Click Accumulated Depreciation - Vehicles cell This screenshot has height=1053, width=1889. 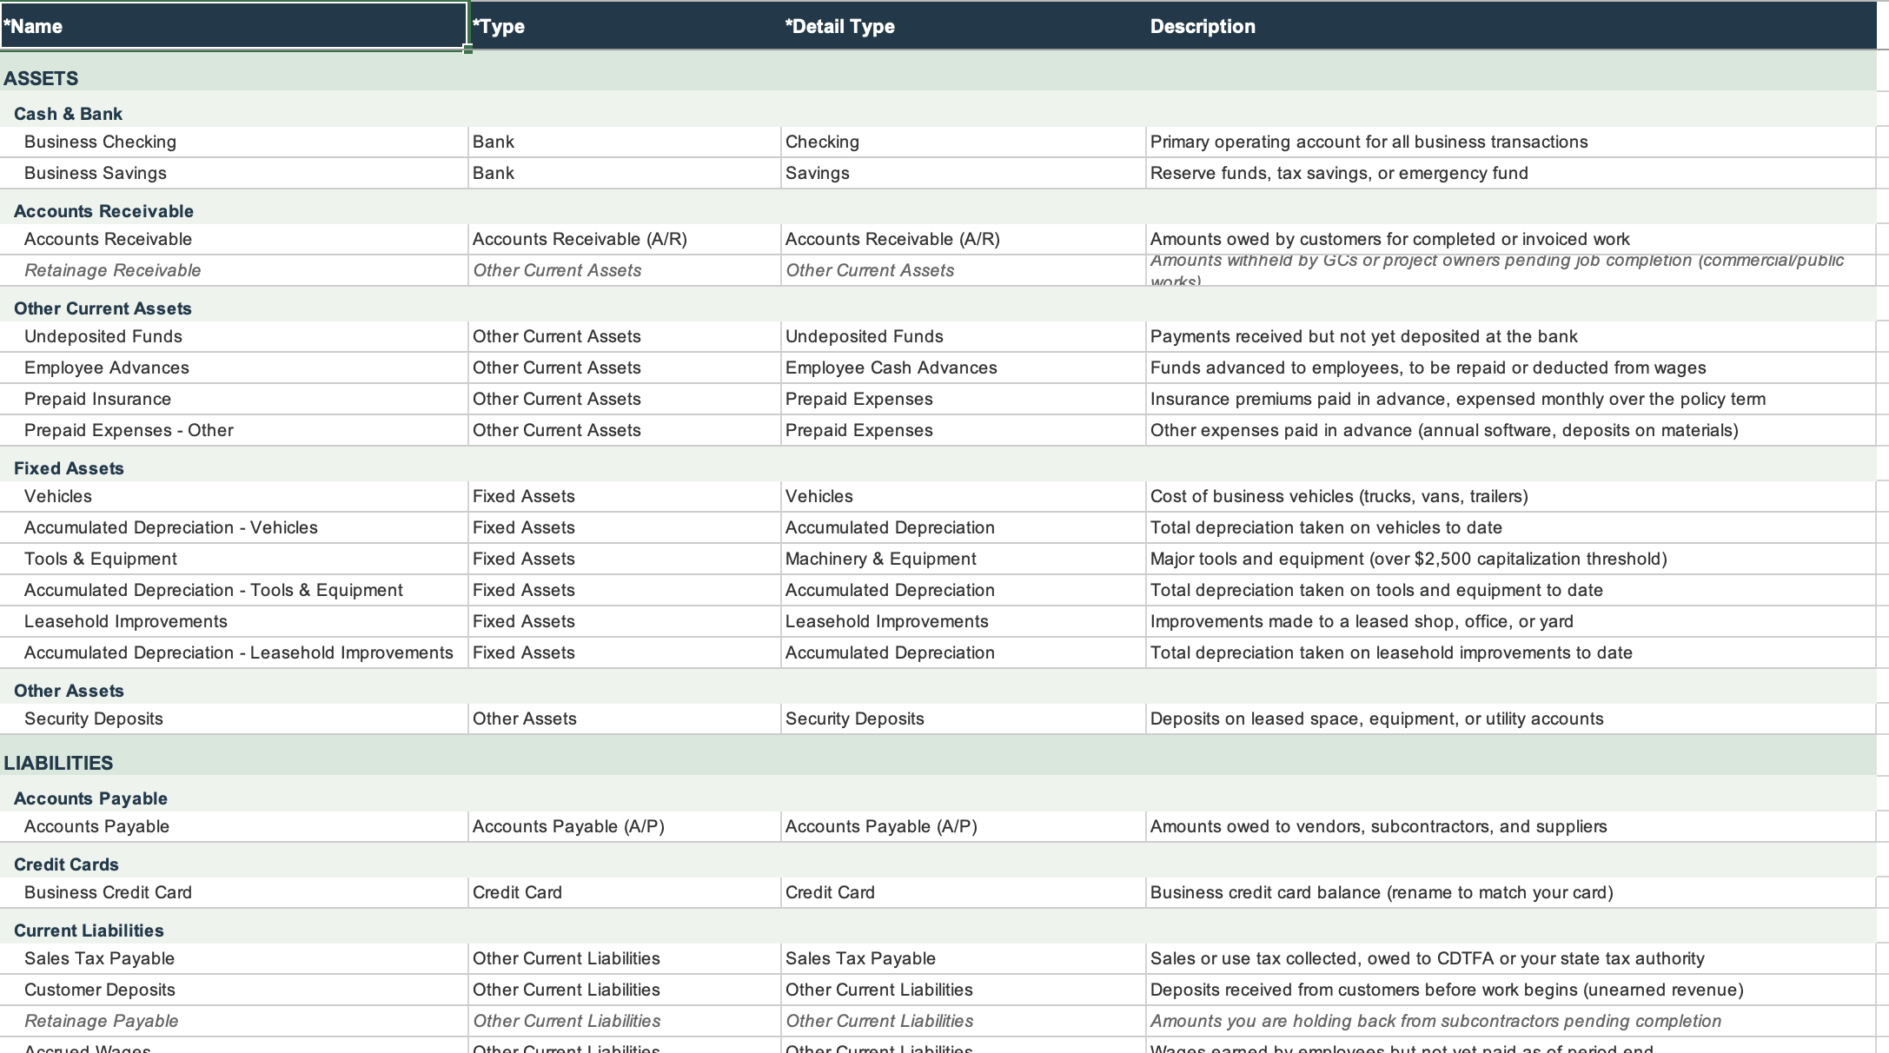point(234,527)
